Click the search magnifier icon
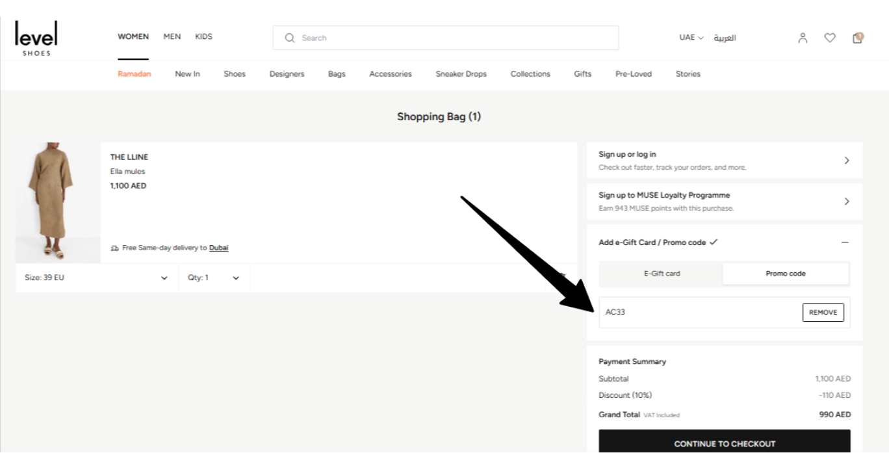Viewport: 889px width, 468px height. [290, 38]
